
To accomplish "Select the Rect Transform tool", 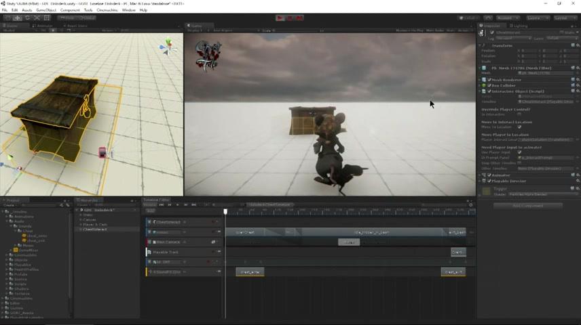I will click(47, 18).
